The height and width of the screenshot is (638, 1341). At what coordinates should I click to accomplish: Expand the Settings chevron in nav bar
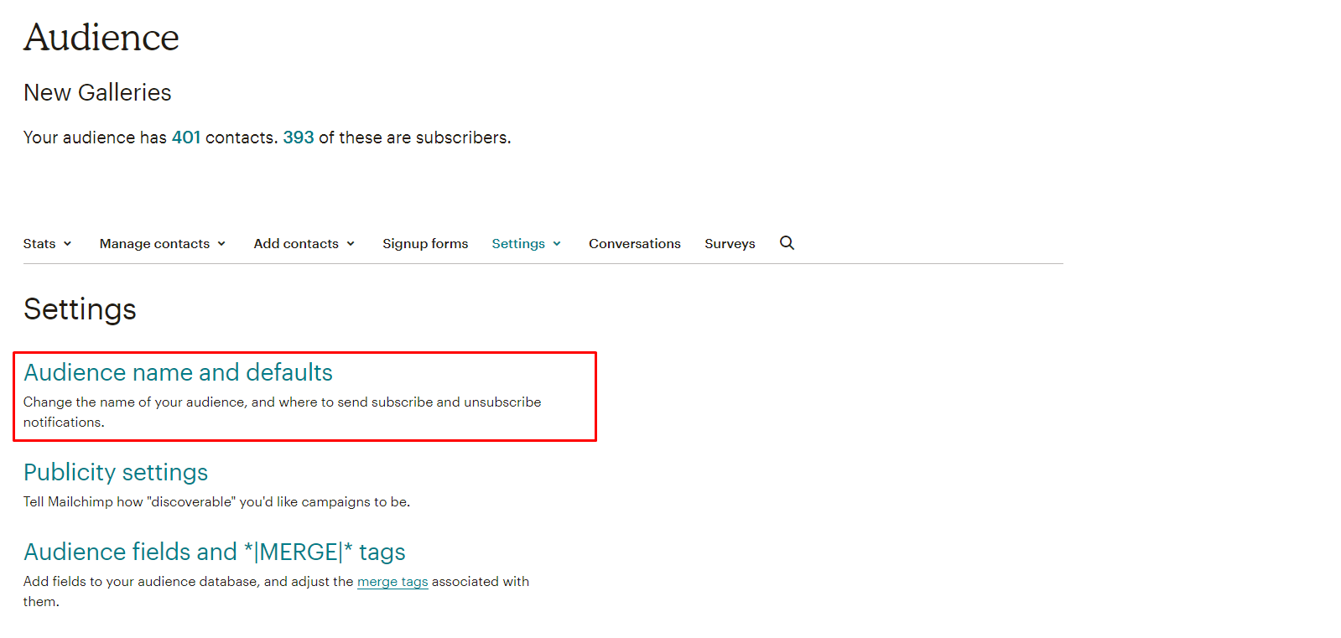click(557, 244)
